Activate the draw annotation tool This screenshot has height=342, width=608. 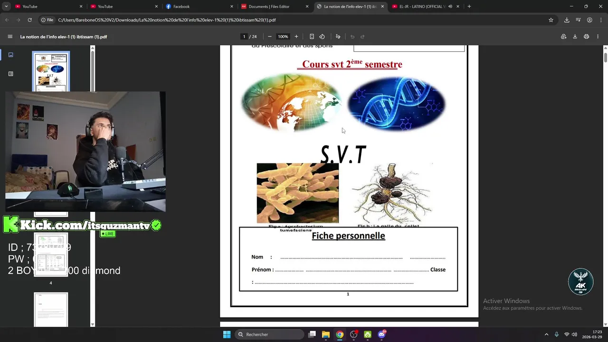click(338, 37)
